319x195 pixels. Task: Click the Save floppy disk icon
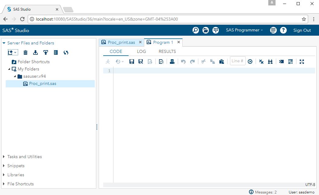(132, 62)
